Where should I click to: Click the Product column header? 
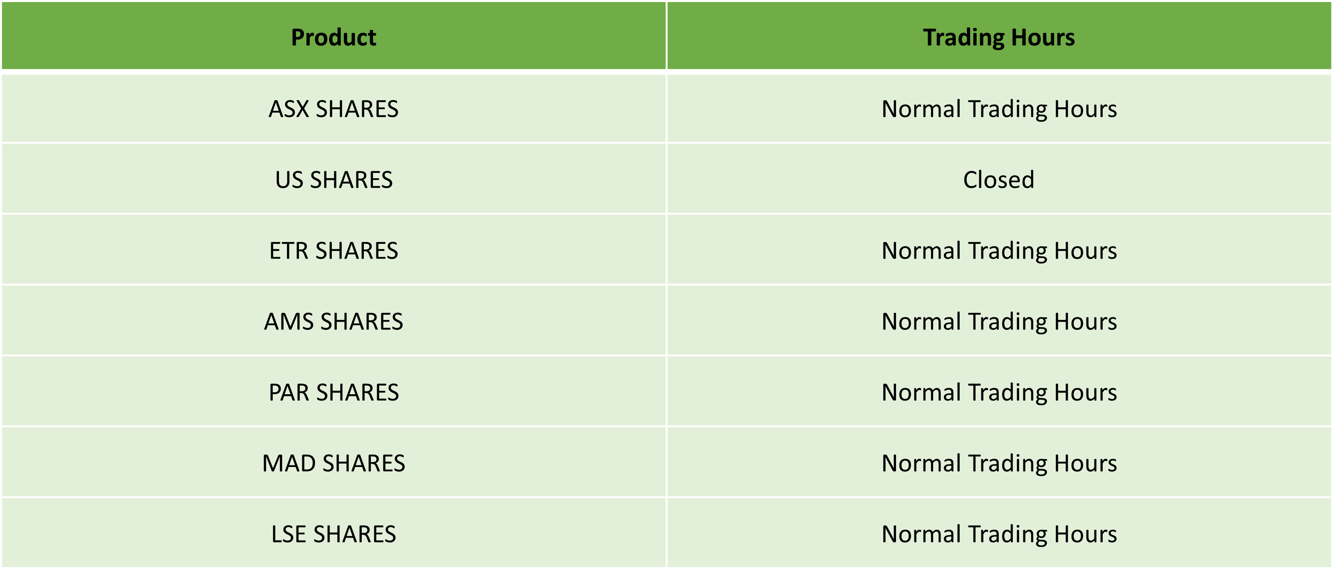click(x=333, y=36)
